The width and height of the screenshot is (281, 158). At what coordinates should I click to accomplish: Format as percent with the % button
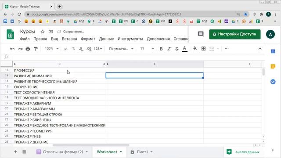(x=74, y=49)
